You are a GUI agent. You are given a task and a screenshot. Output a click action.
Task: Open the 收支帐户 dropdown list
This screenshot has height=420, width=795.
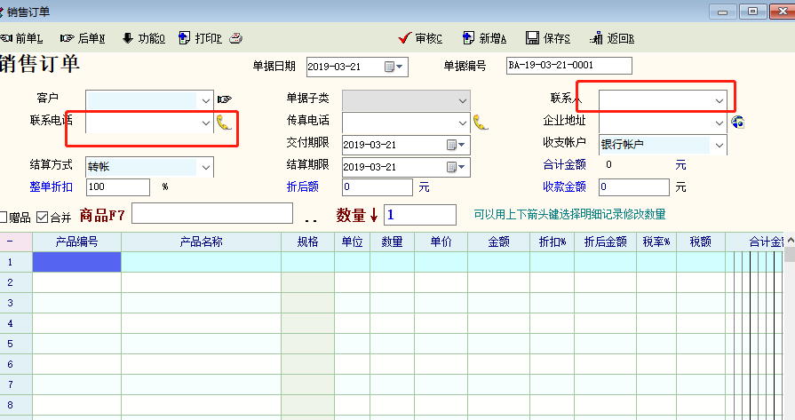[719, 145]
